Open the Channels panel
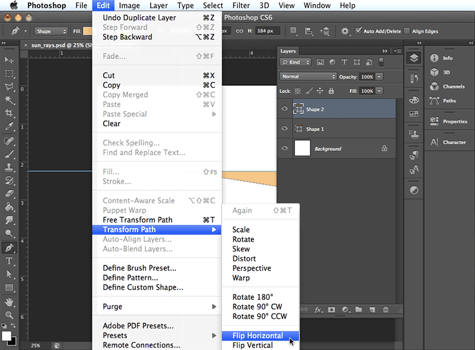 [x=448, y=86]
